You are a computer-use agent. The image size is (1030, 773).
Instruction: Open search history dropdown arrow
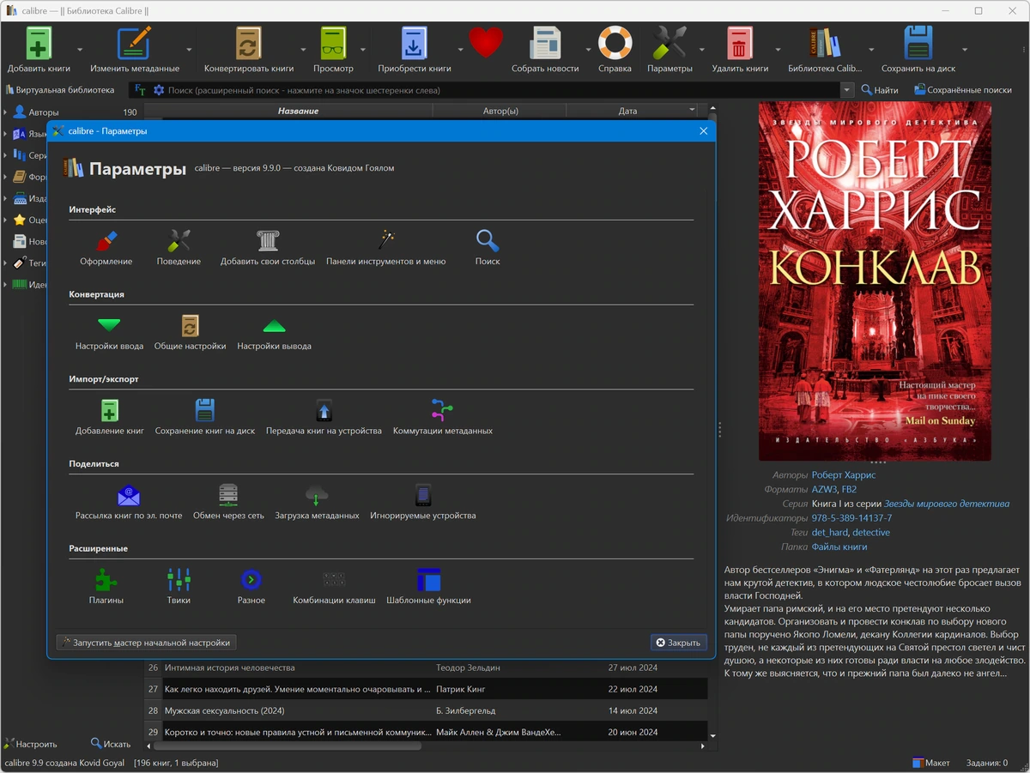(x=847, y=90)
